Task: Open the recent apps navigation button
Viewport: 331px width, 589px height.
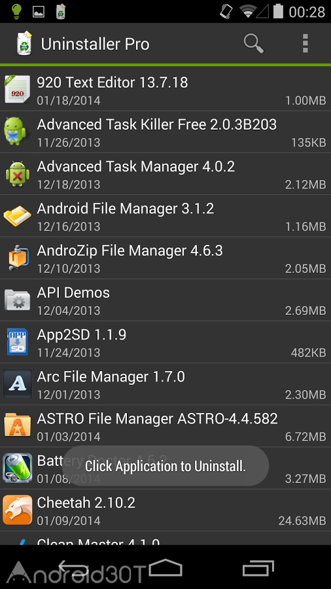Action: 258,568
